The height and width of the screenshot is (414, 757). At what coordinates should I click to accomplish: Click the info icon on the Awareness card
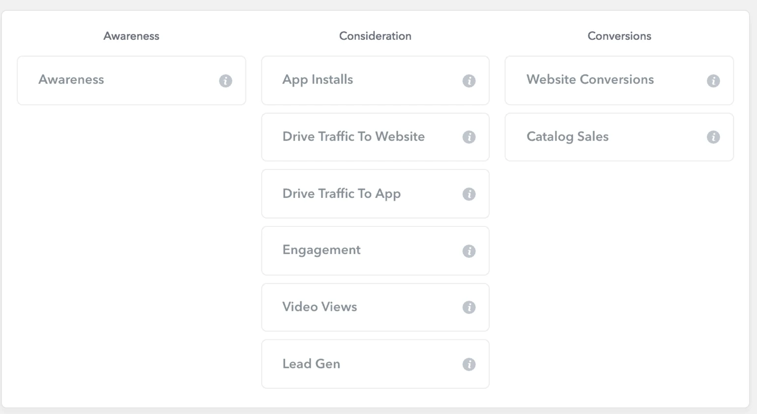coord(225,81)
